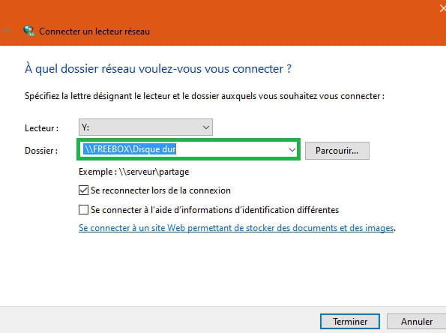Click the 'Lecteur :' label

tap(41, 128)
